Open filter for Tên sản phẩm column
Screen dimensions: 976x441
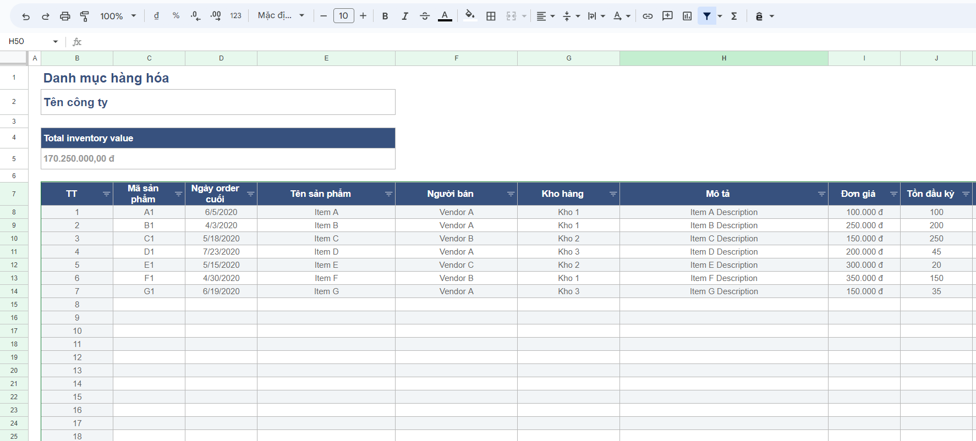[389, 194]
